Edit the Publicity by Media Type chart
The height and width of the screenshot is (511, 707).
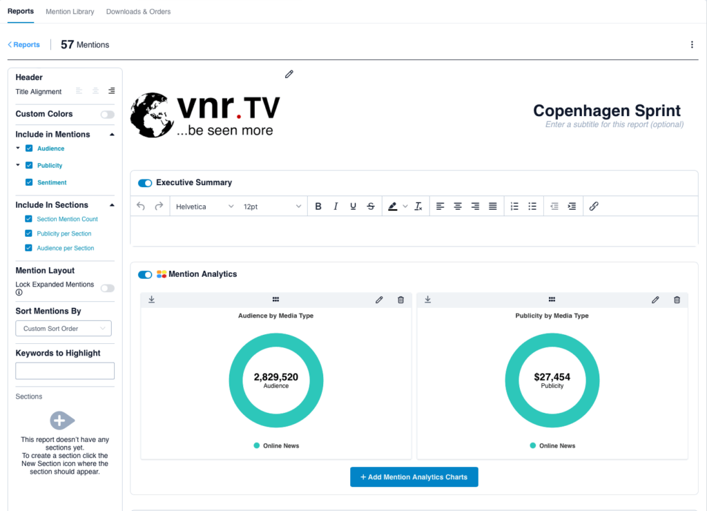(x=655, y=300)
